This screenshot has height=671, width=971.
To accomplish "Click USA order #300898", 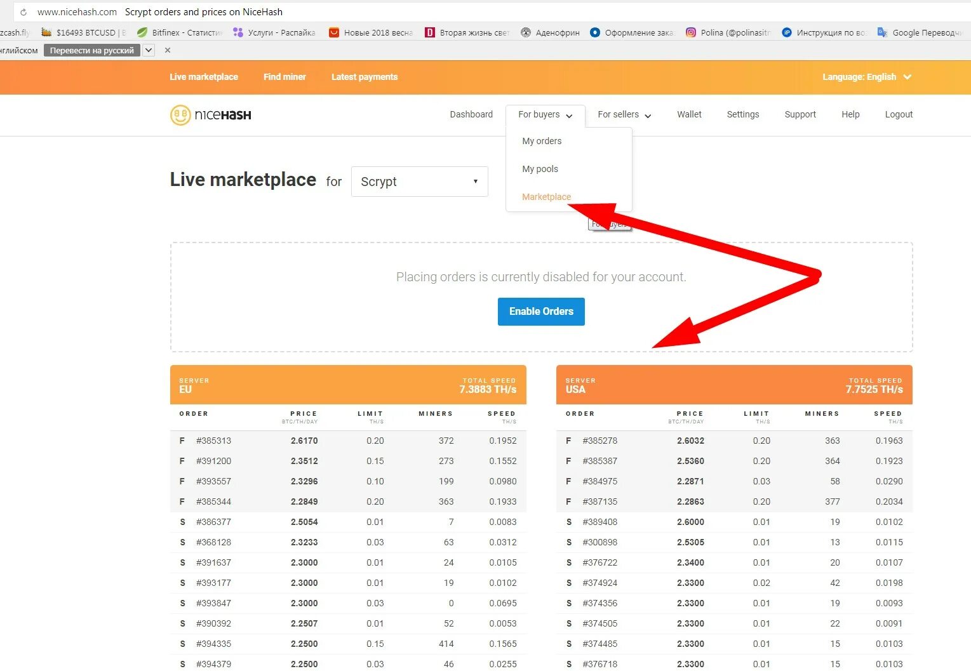I will 734,542.
